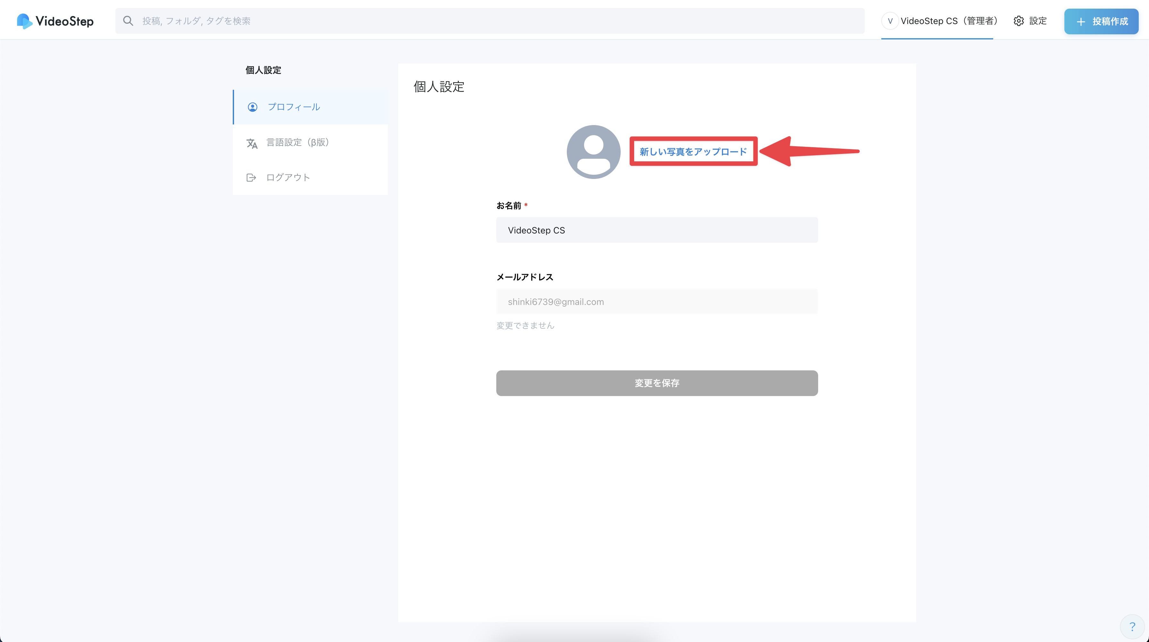
Task: Click the plus icon in 投稿作成
Action: (x=1081, y=21)
